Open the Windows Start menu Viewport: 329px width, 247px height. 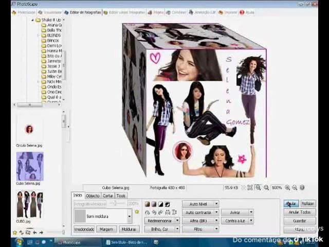point(19,242)
